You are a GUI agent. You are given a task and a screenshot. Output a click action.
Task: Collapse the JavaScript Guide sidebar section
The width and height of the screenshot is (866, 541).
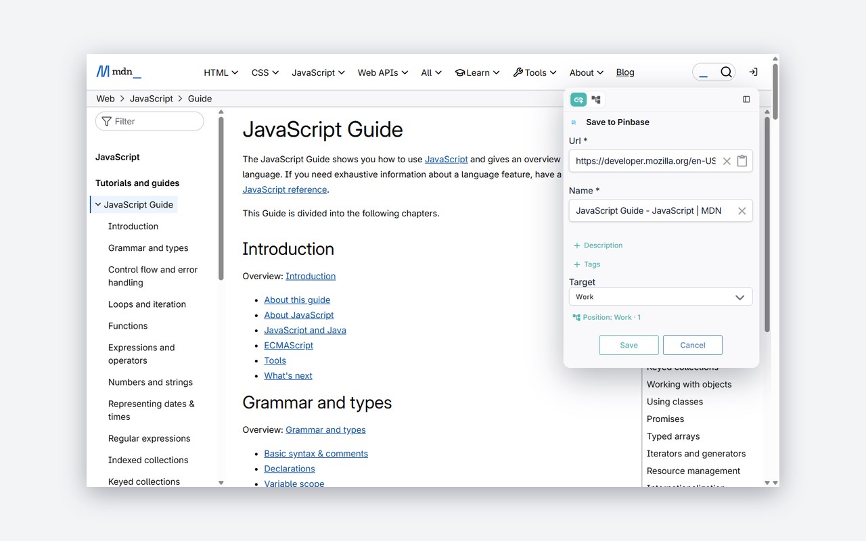pyautogui.click(x=98, y=204)
